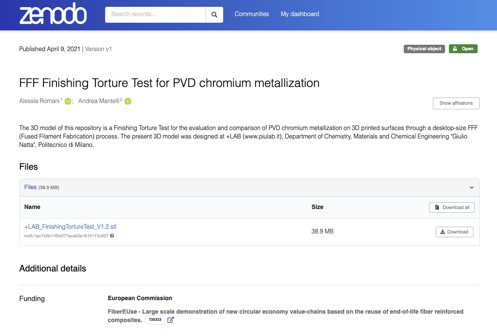
Task: Open the Communities menu item
Action: [x=252, y=14]
